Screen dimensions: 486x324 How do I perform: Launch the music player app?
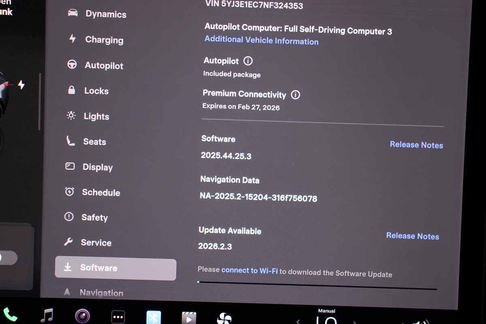(x=47, y=315)
